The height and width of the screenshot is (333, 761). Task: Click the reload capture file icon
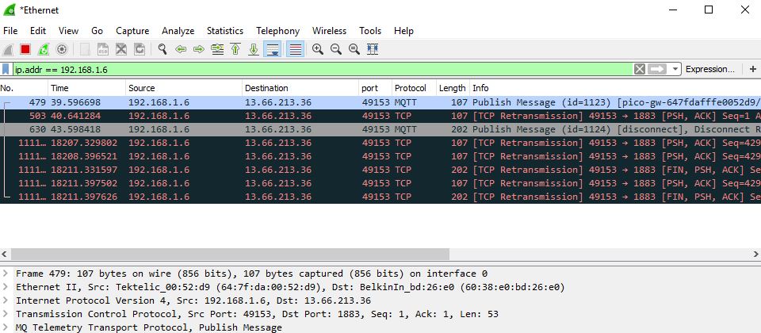tap(140, 49)
